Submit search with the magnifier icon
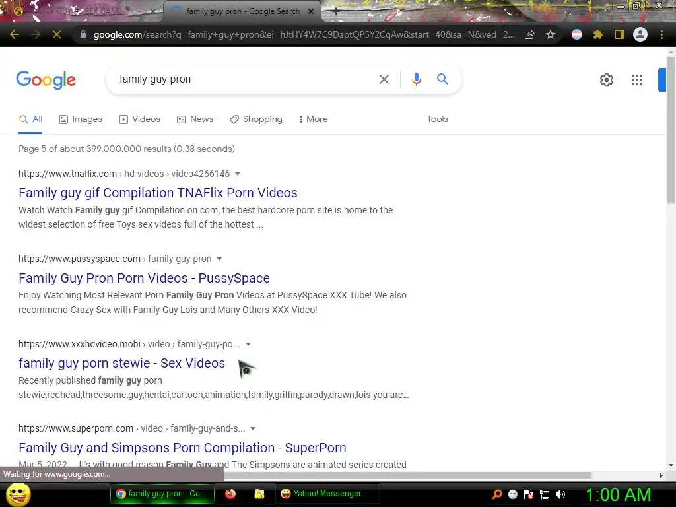 [x=442, y=79]
